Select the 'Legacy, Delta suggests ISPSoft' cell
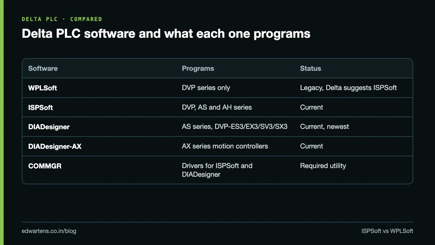 click(348, 88)
